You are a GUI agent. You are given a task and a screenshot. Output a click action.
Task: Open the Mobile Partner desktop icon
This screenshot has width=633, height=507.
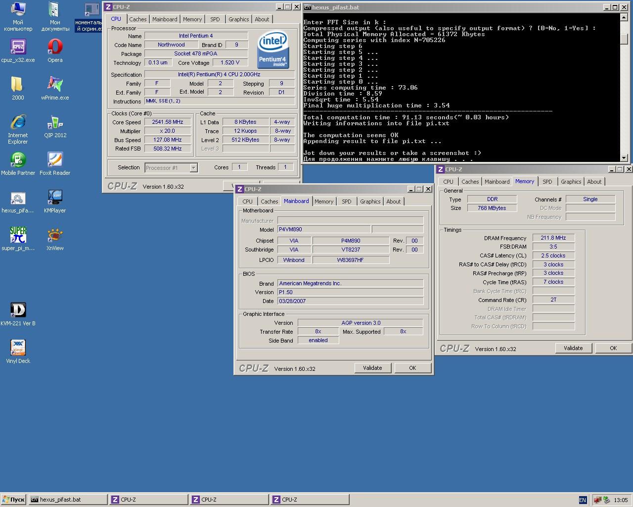click(18, 163)
